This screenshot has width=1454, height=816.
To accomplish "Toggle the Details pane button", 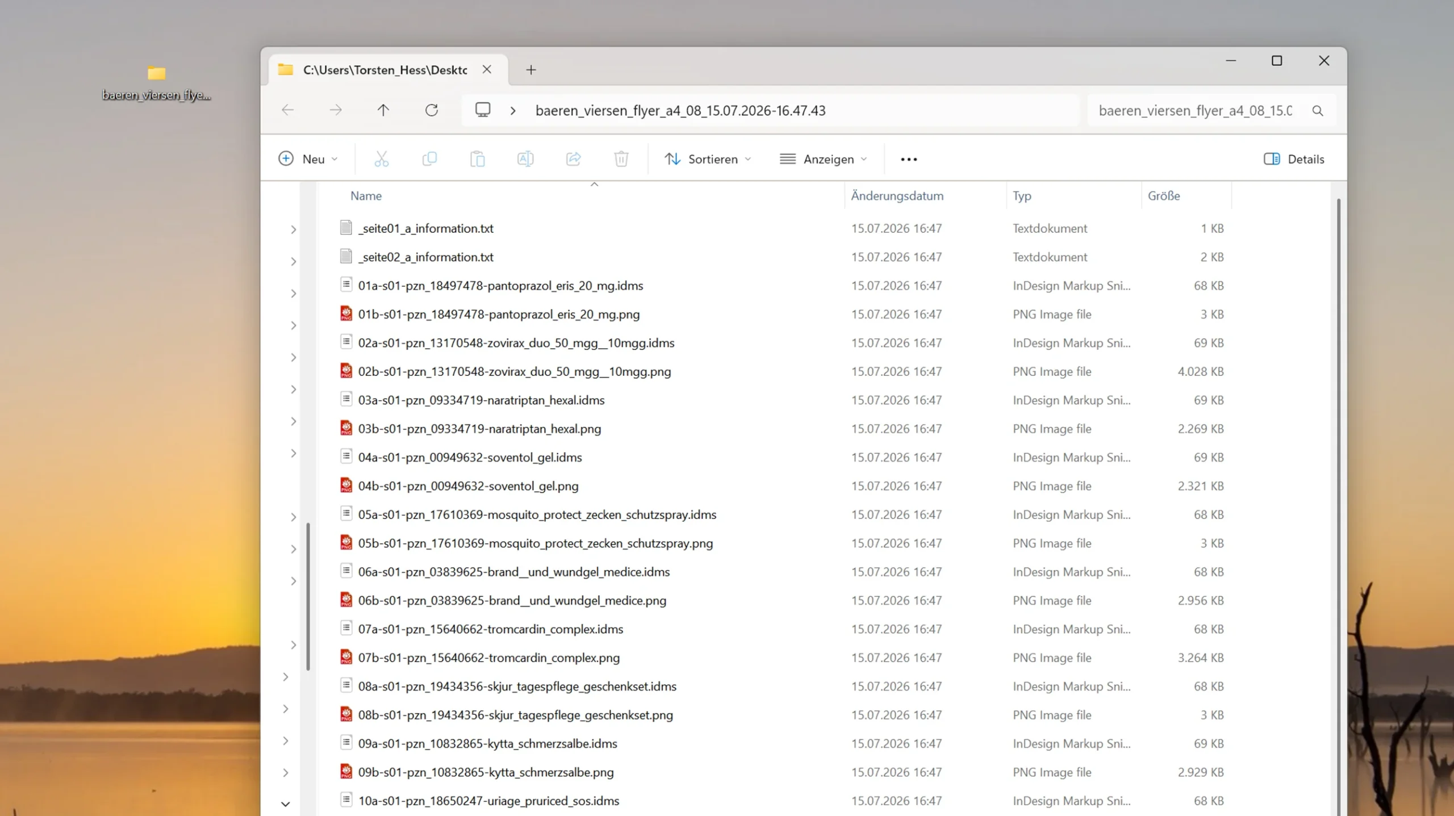I will tap(1294, 159).
